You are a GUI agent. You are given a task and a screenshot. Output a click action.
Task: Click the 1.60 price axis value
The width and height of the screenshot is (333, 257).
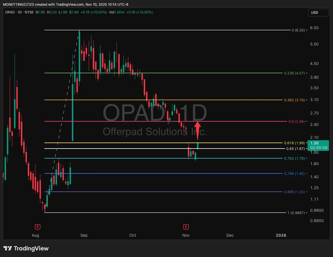(x=314, y=164)
